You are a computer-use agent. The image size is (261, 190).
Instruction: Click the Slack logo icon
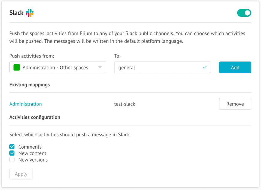(x=30, y=13)
